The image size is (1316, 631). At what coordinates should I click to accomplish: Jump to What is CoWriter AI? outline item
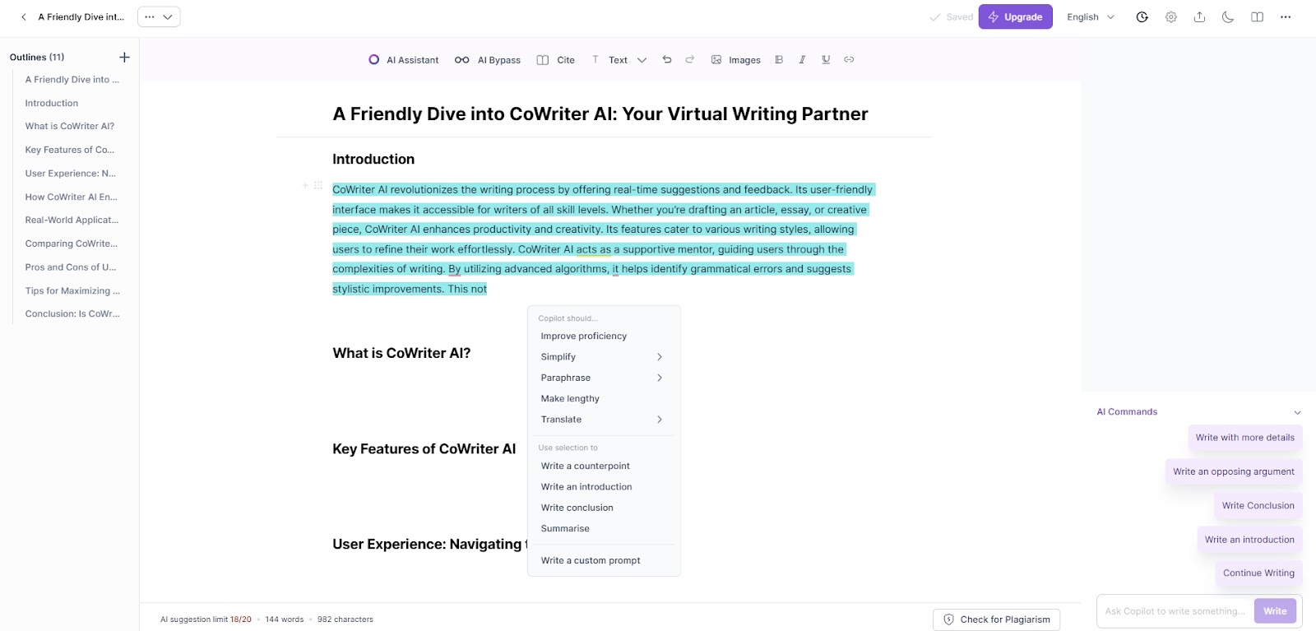70,127
